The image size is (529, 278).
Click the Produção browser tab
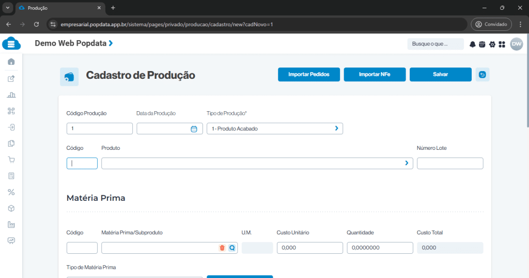click(x=57, y=8)
